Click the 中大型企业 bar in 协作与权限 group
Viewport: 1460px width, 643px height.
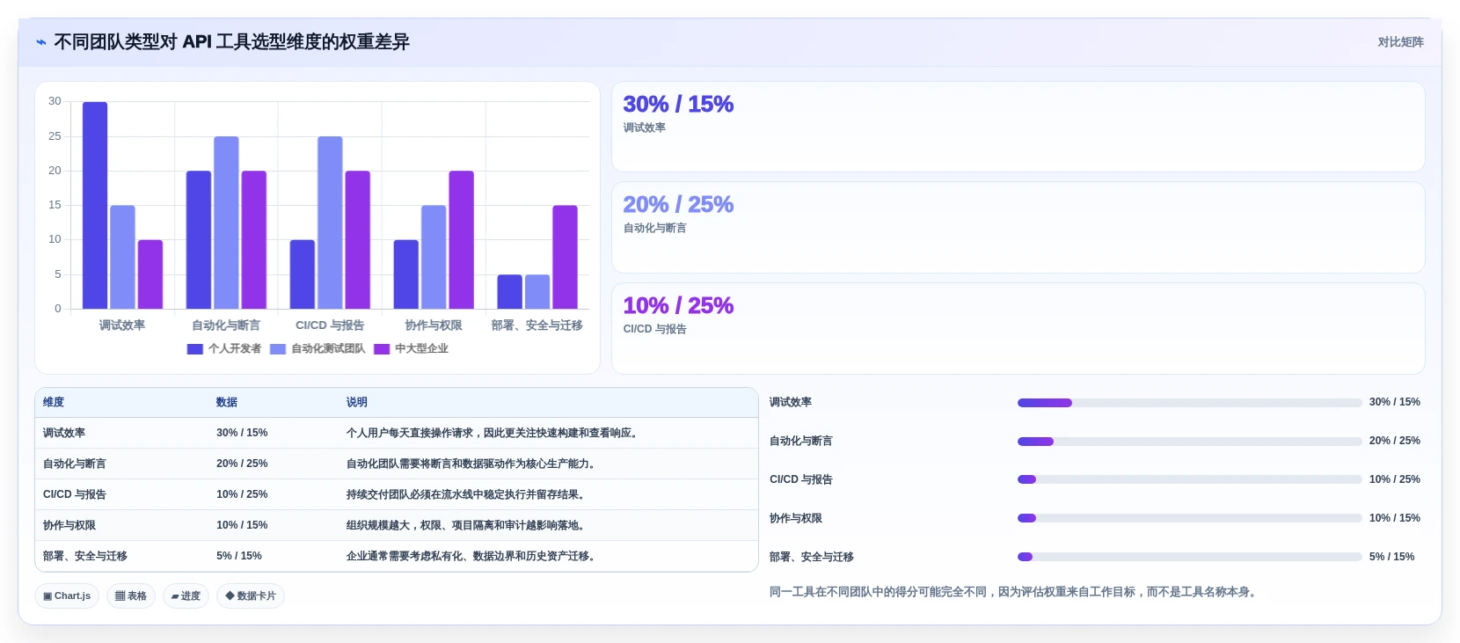coord(461,240)
